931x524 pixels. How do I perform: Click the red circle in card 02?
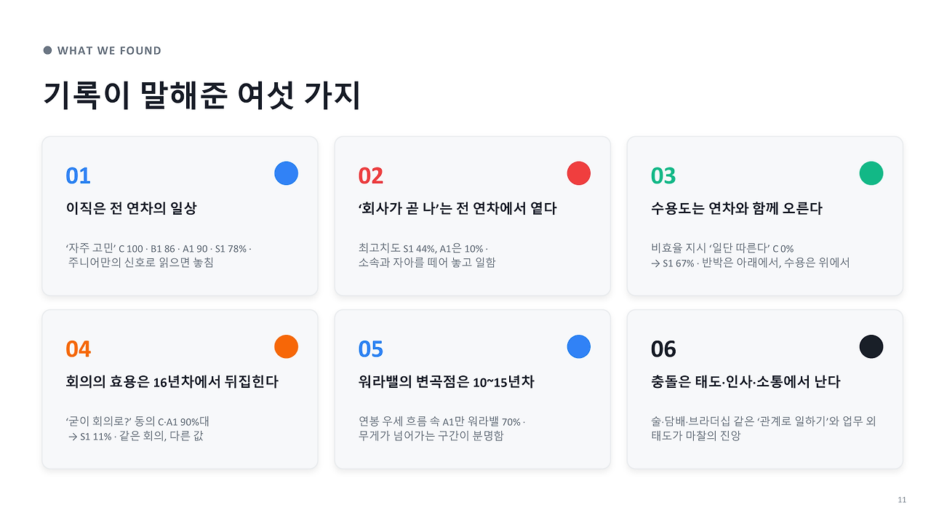579,173
